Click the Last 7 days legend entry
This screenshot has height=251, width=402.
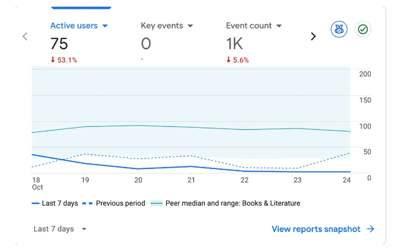pyautogui.click(x=55, y=203)
